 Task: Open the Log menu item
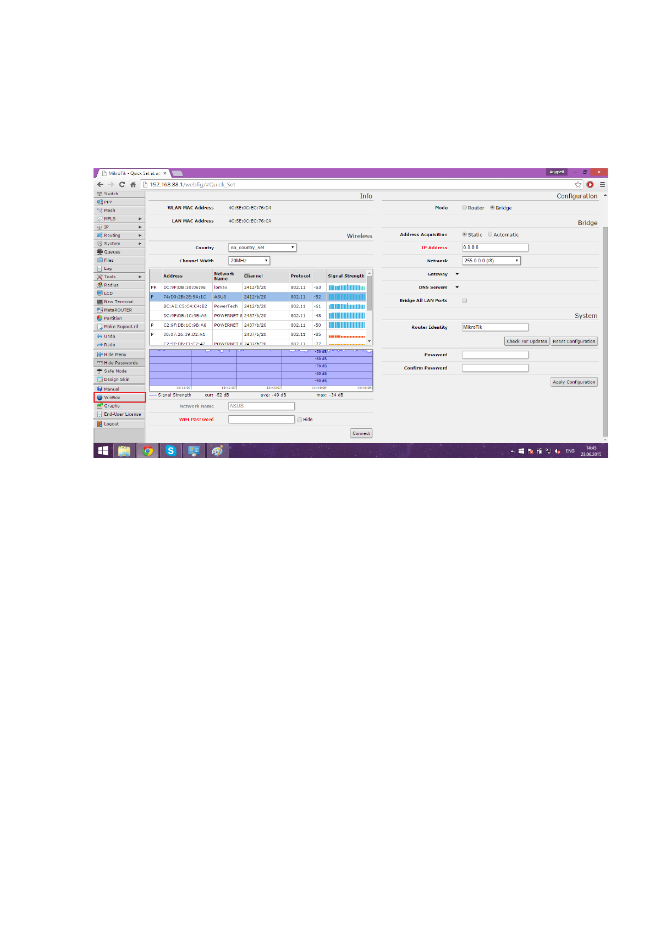click(119, 268)
